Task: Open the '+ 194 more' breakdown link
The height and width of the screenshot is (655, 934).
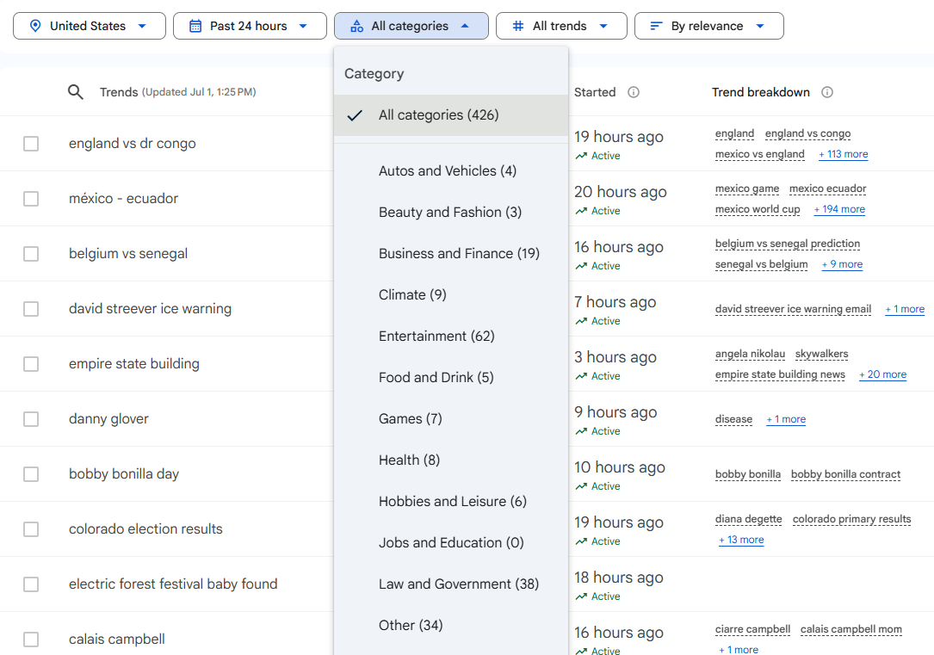Action: tap(839, 209)
